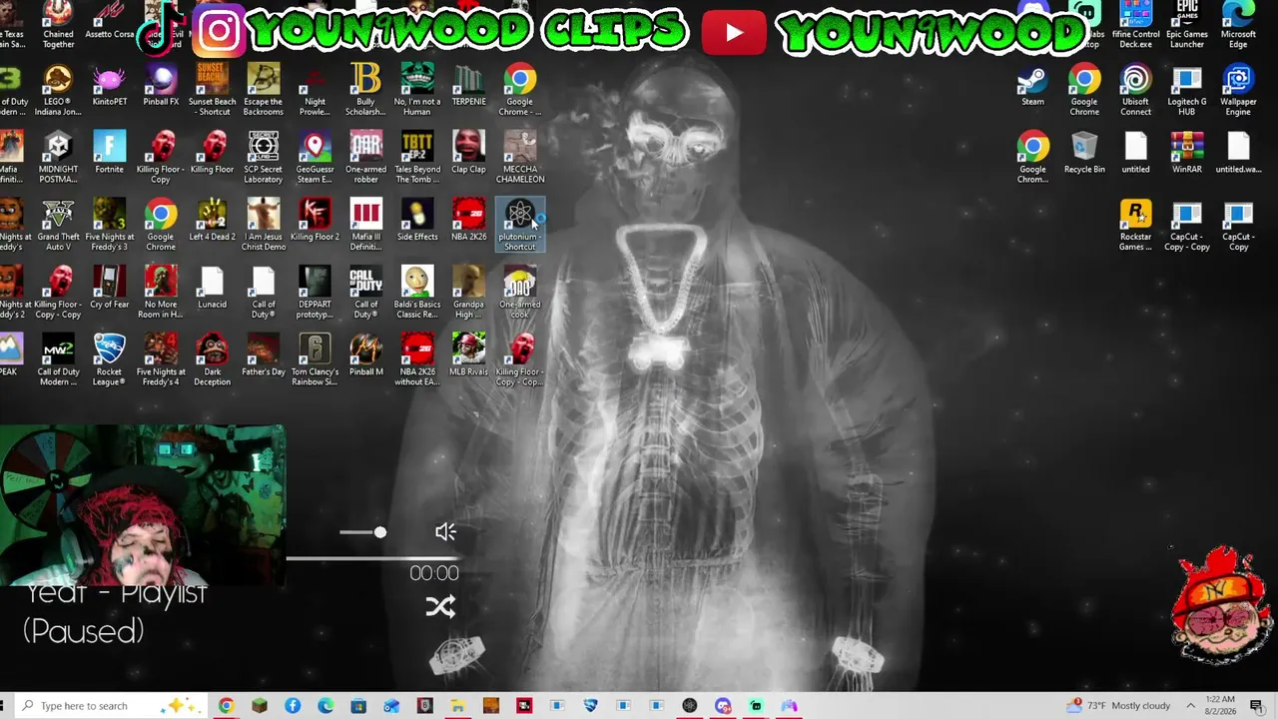
Task: Select the Left 4 Dead 2 shortcut
Action: pos(212,222)
